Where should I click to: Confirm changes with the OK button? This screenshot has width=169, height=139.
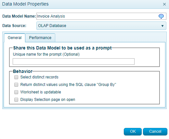click(x=133, y=132)
